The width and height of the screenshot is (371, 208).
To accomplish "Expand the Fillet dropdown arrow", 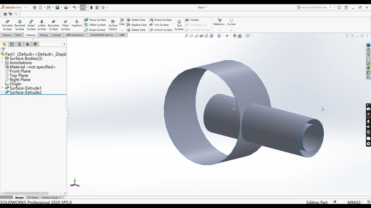I will coord(122,30).
